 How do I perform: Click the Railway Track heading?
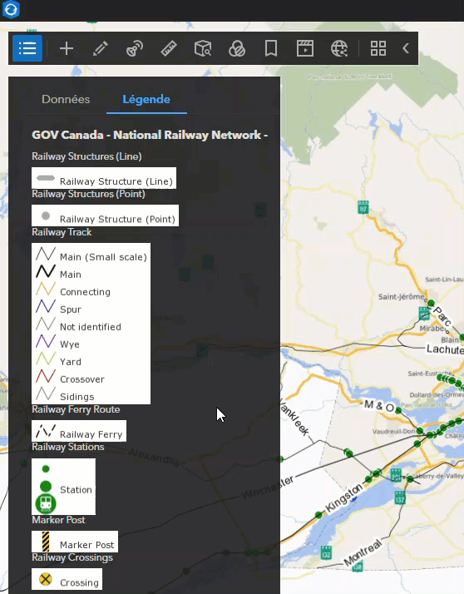(62, 232)
